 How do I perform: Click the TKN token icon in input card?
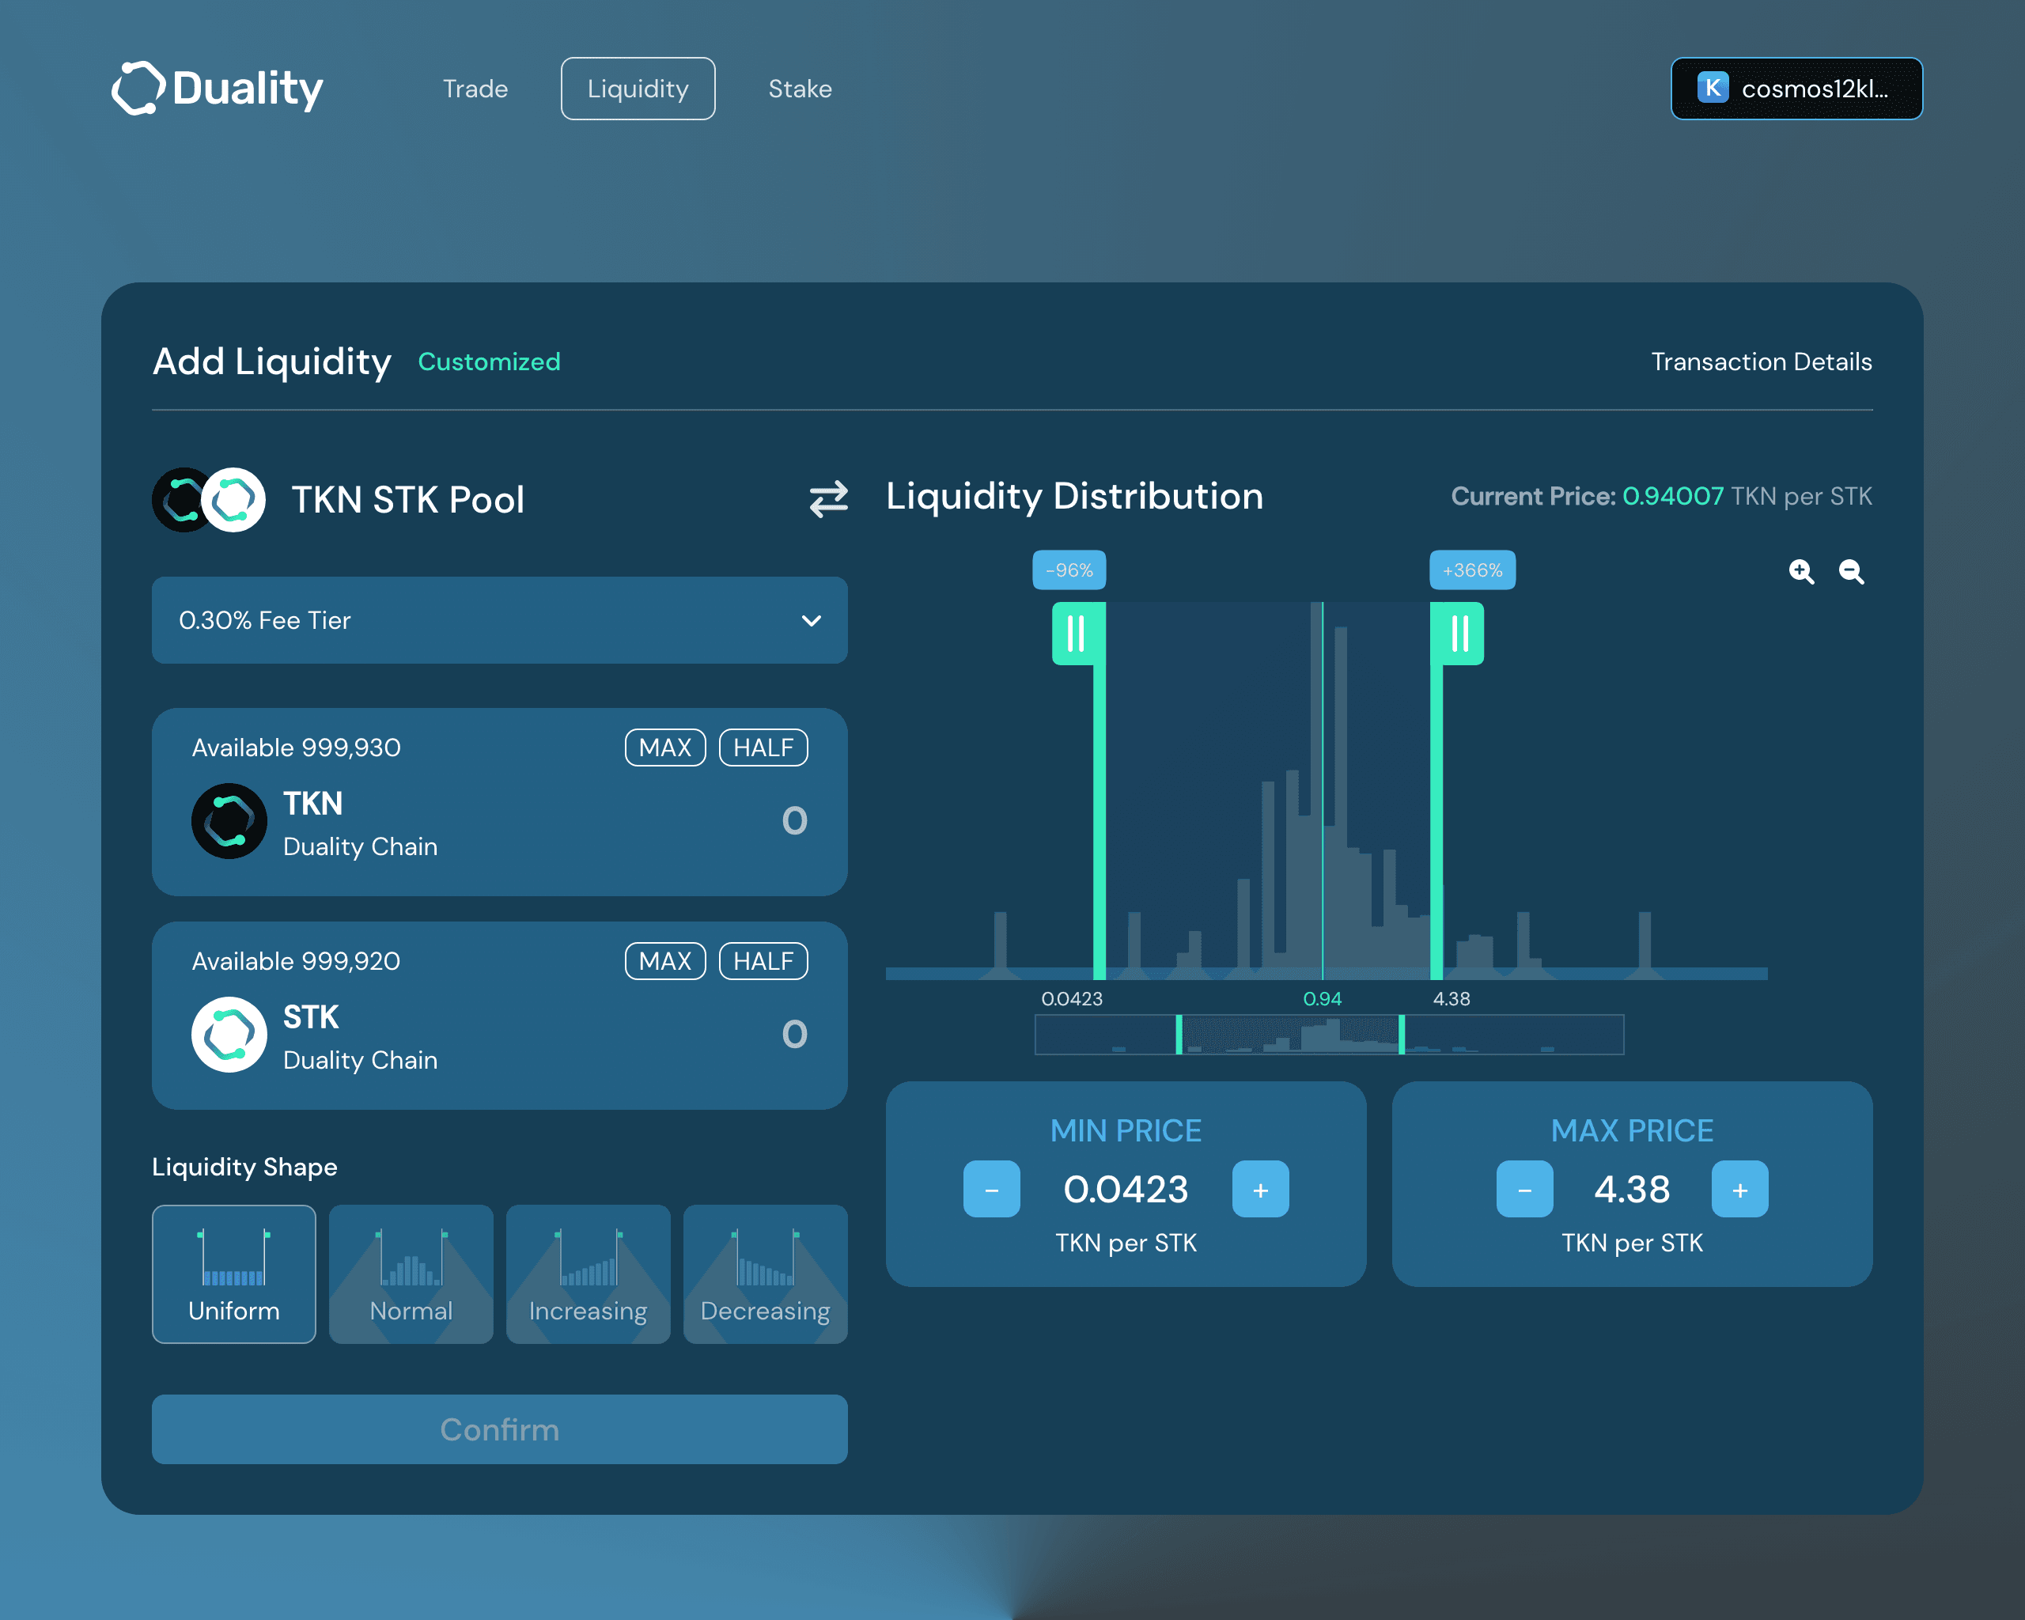point(229,821)
